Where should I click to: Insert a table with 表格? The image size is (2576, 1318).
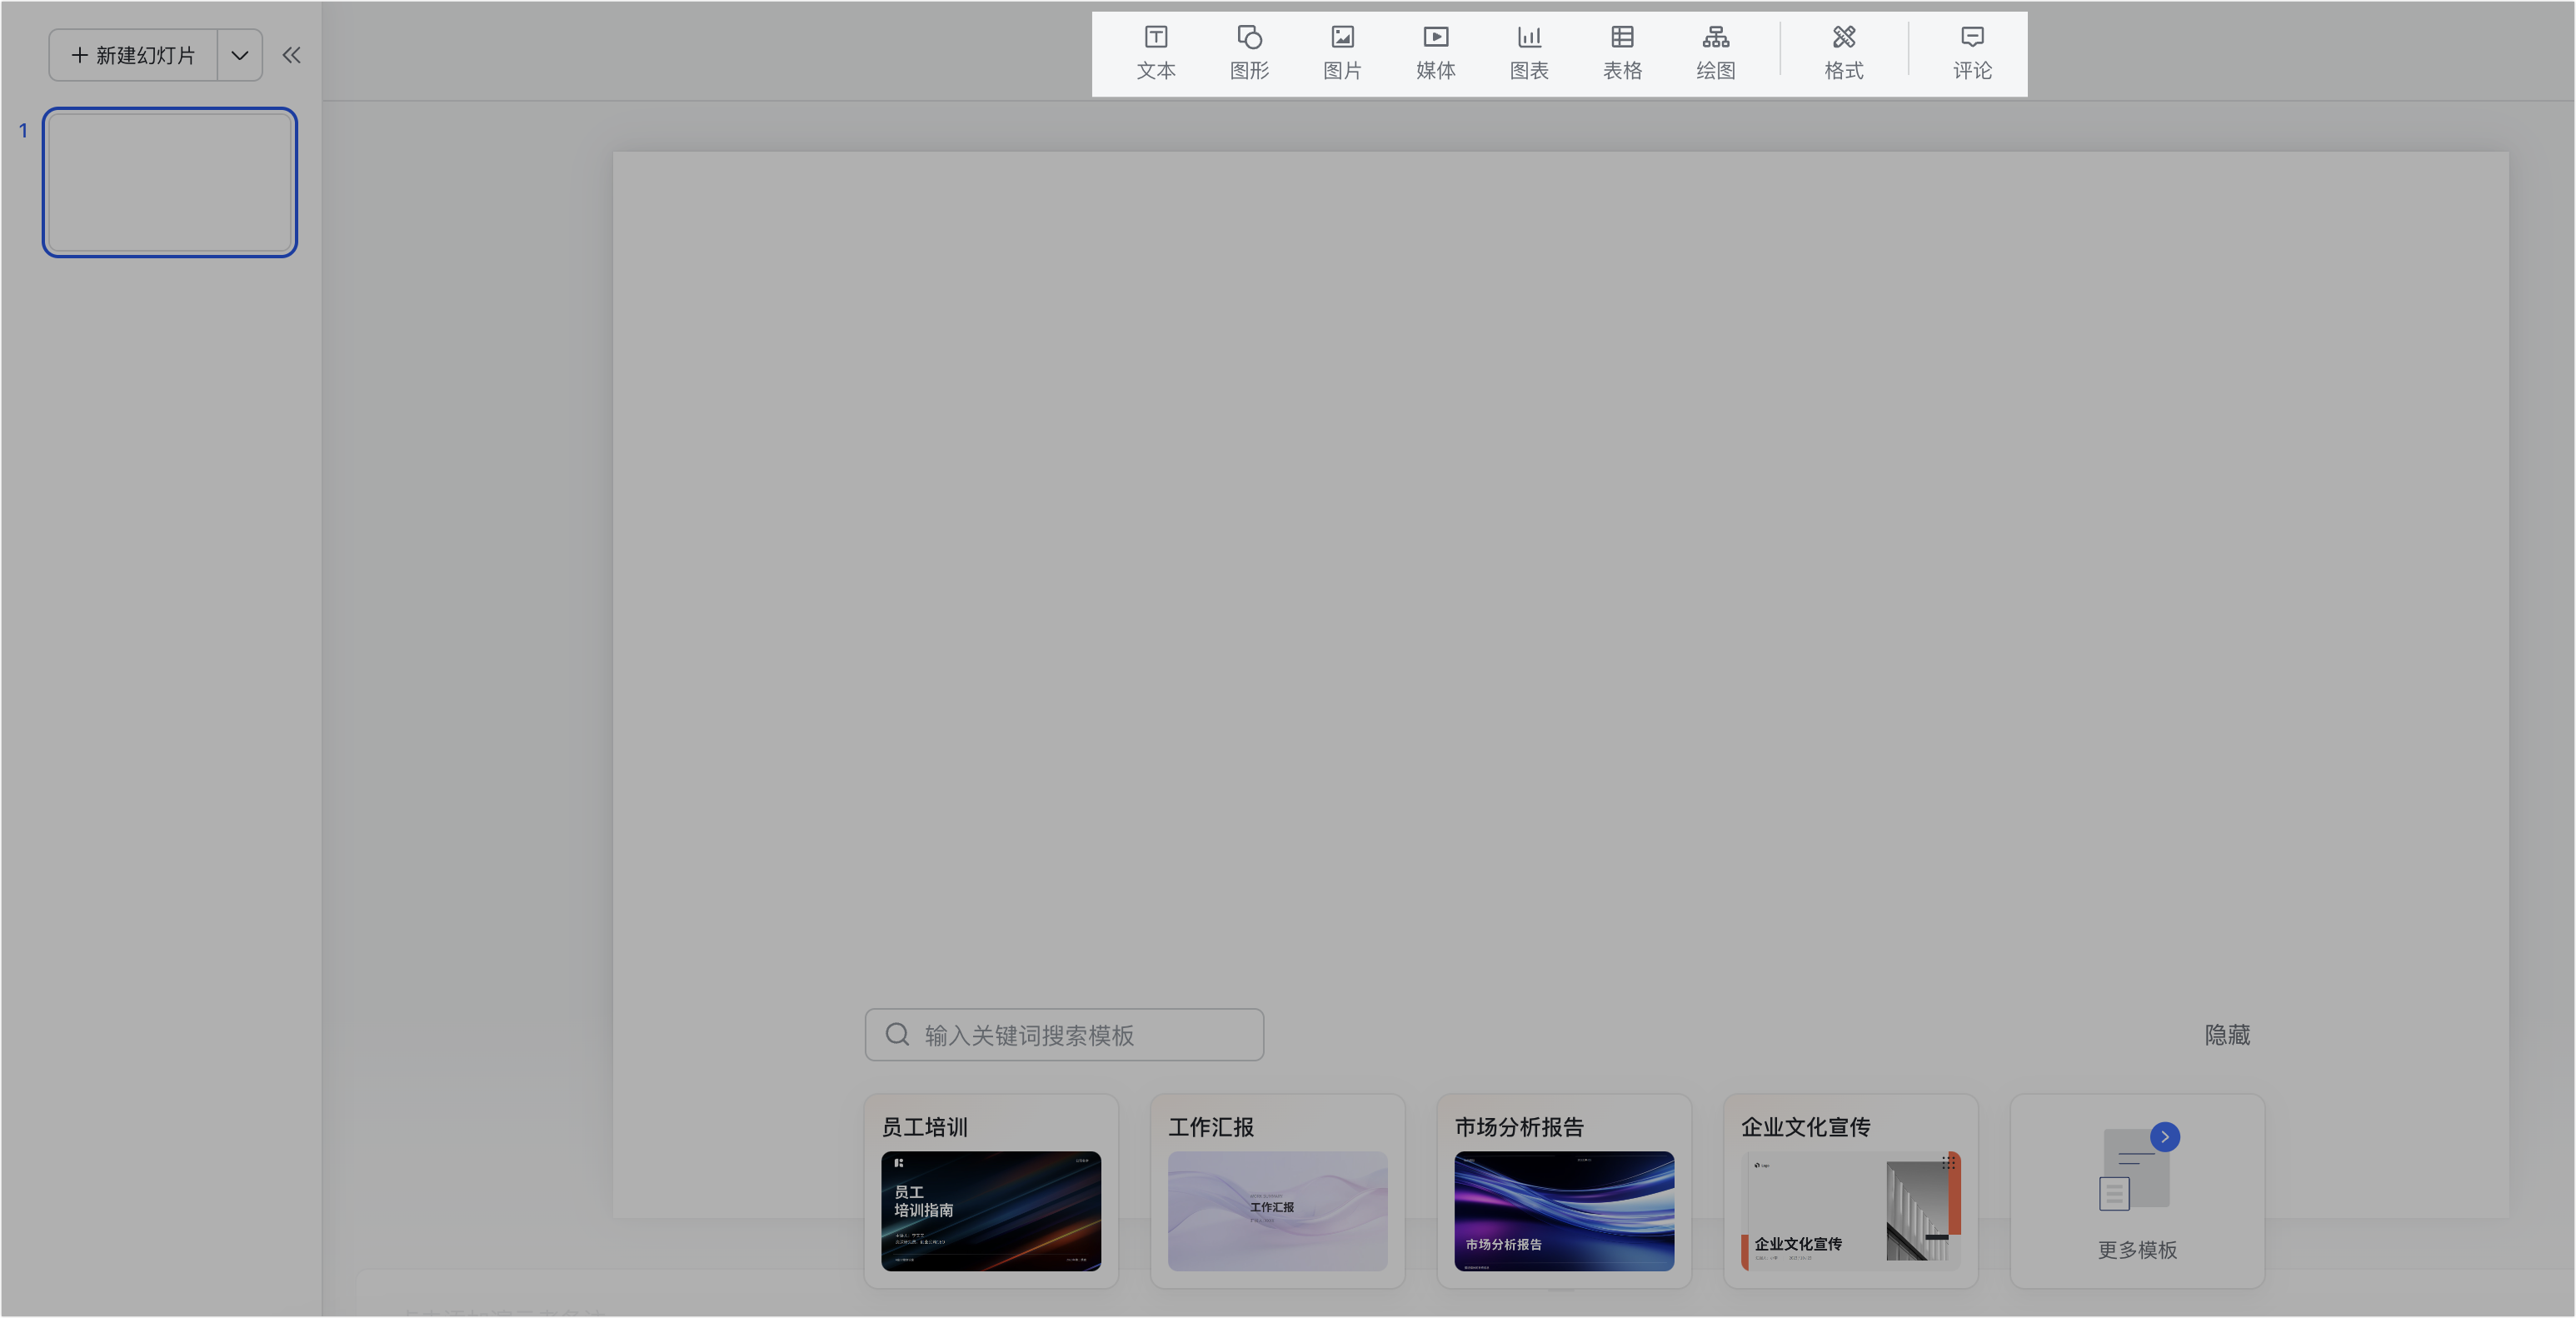coord(1622,53)
